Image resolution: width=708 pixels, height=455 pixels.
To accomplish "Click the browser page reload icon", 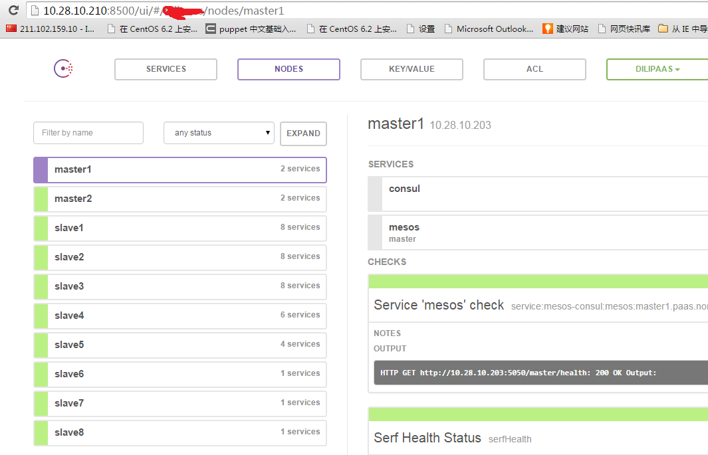I will tap(12, 10).
